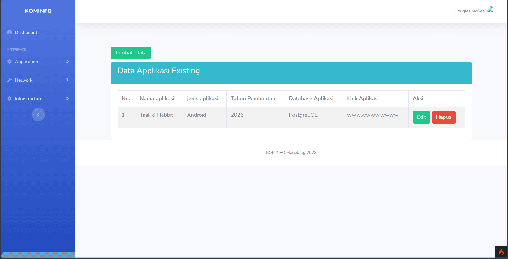508x259 pixels.
Task: Click the Infrastructure gear icon
Action: click(x=10, y=99)
